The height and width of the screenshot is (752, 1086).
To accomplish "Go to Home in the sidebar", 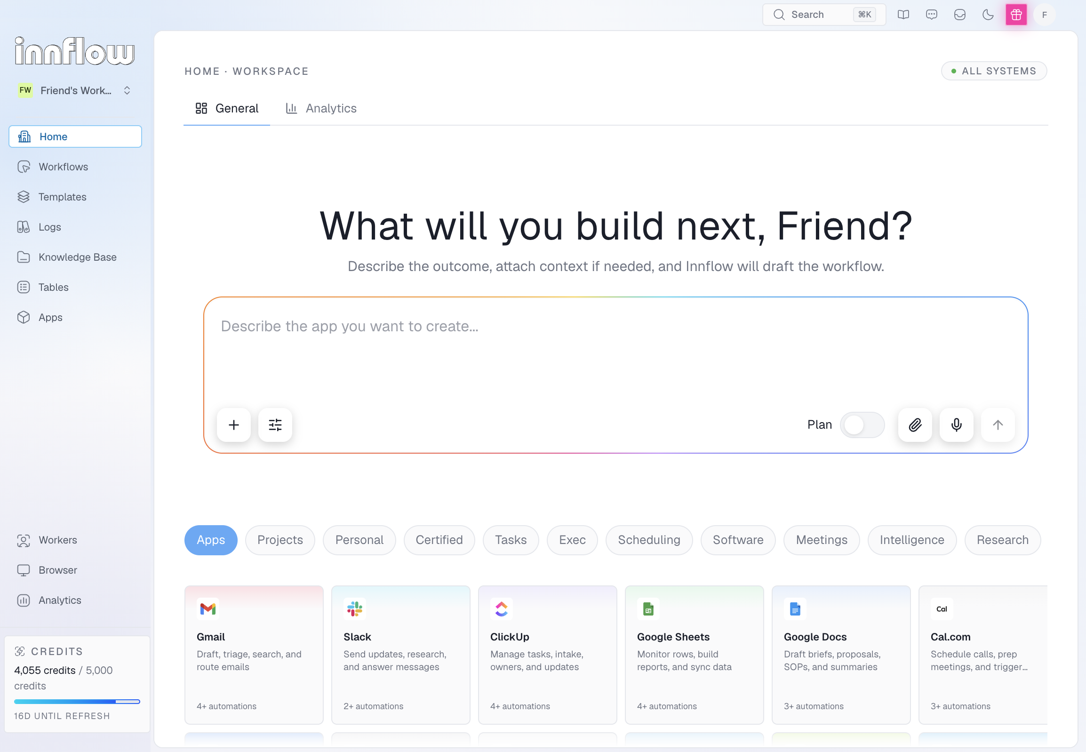I will point(75,136).
